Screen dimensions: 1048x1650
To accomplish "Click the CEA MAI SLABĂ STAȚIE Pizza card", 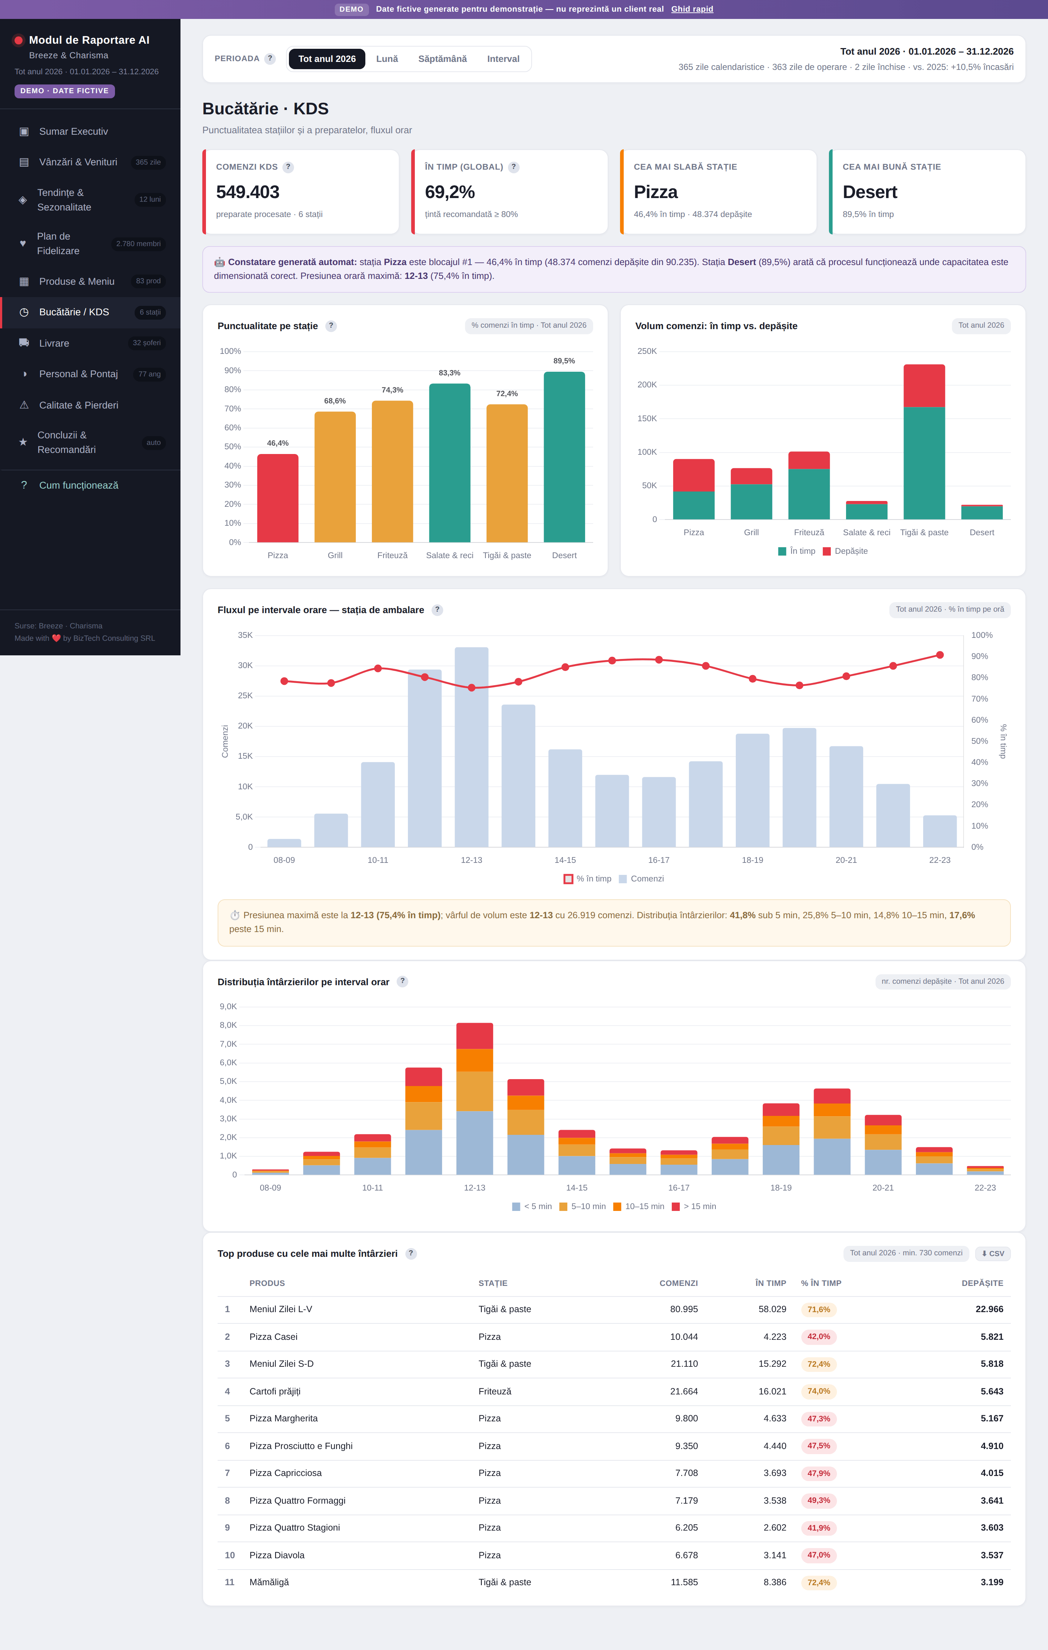I will click(718, 192).
